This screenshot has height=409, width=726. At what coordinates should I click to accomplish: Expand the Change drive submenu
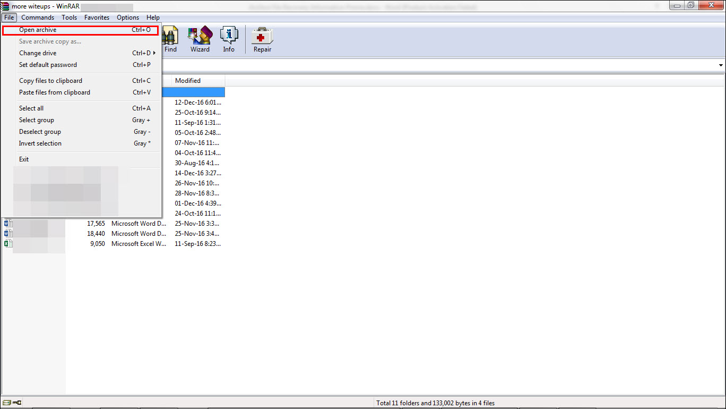(x=81, y=53)
